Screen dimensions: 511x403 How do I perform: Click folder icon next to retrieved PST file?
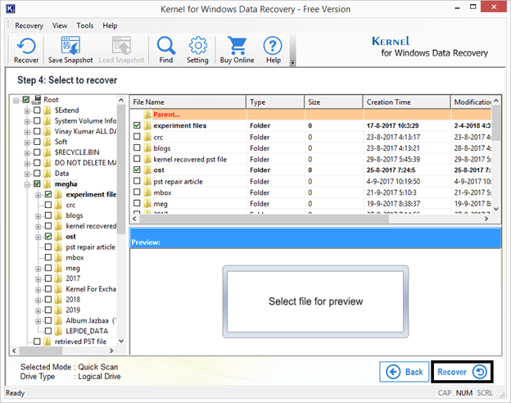(47, 342)
